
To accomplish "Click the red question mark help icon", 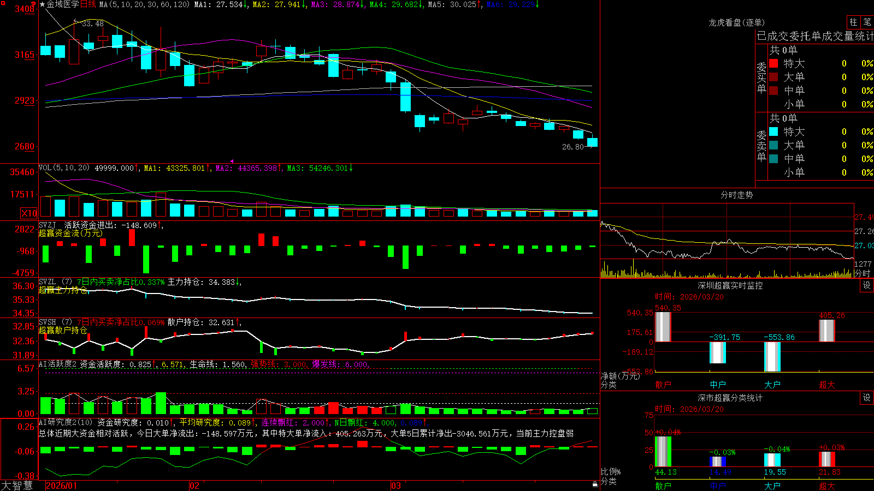I will click(34, 4).
